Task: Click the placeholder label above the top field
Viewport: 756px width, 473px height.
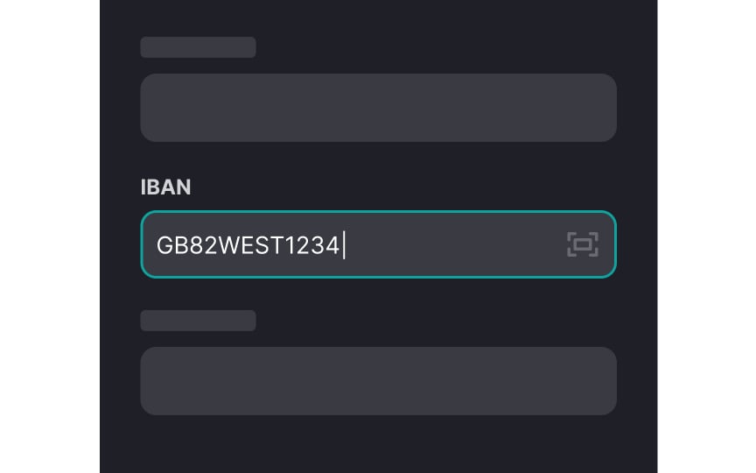Action: [x=198, y=47]
